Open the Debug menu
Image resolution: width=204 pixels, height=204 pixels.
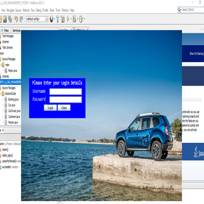39,10
